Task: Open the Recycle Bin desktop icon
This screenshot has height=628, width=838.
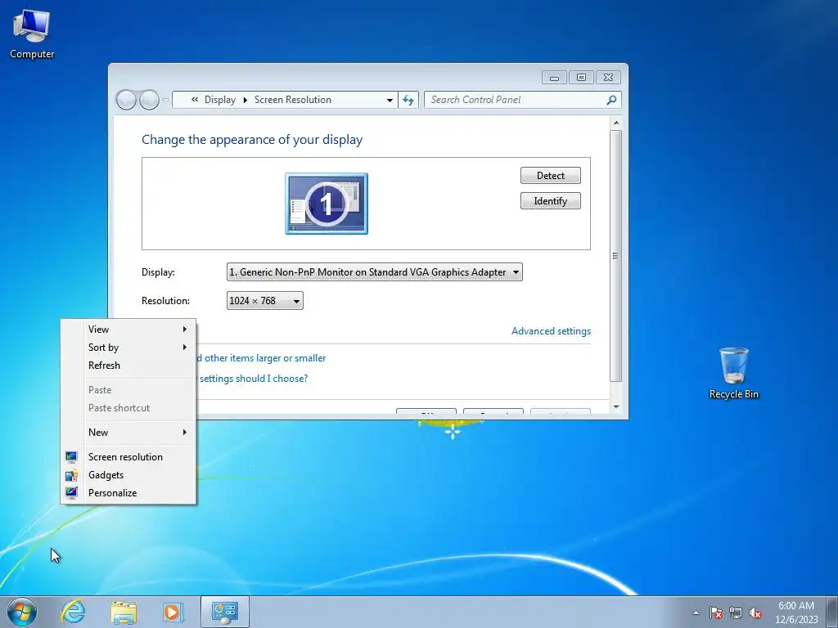Action: 734,373
